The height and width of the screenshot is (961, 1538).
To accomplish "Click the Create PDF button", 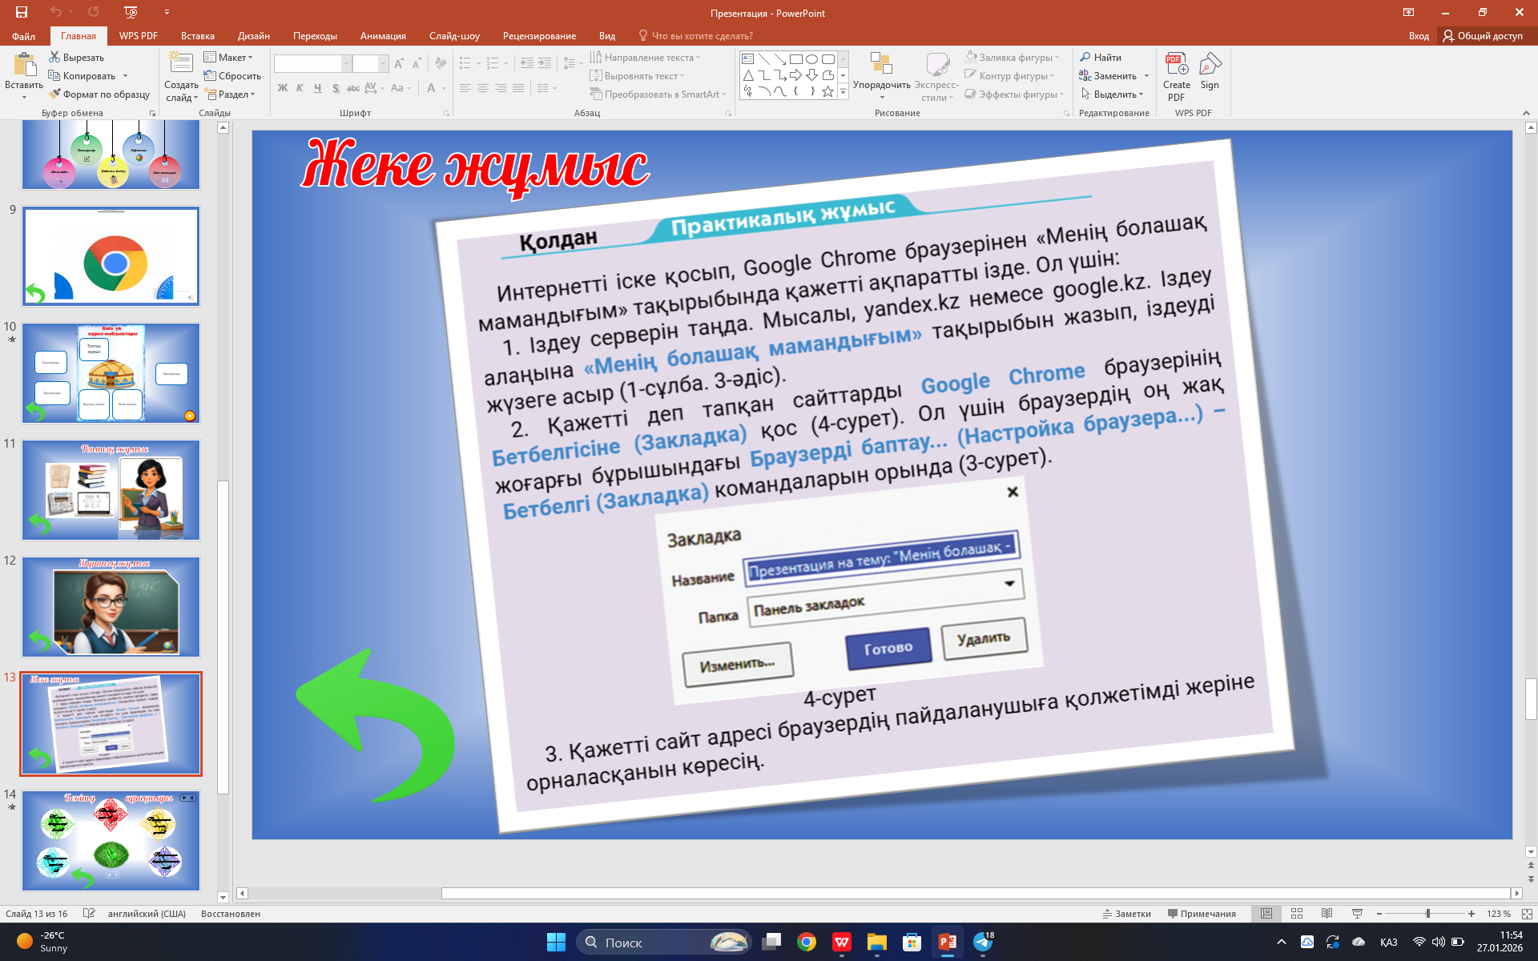I will [x=1177, y=77].
